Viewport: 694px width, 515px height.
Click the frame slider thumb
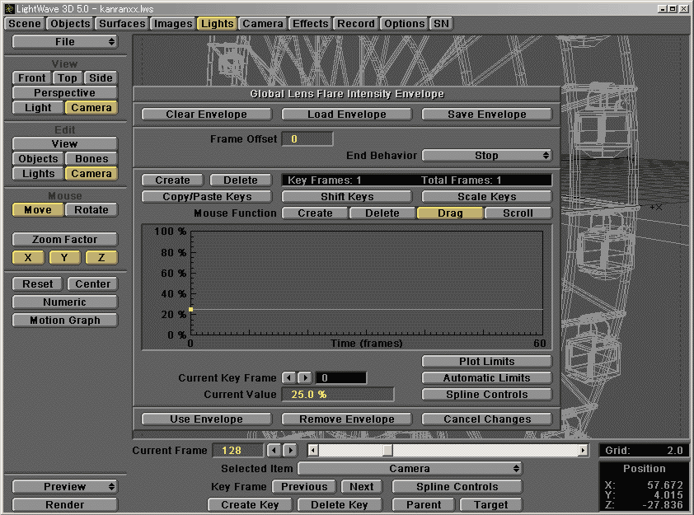[x=387, y=450]
